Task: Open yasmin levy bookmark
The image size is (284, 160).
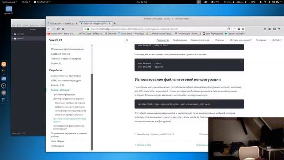Action: [61, 34]
